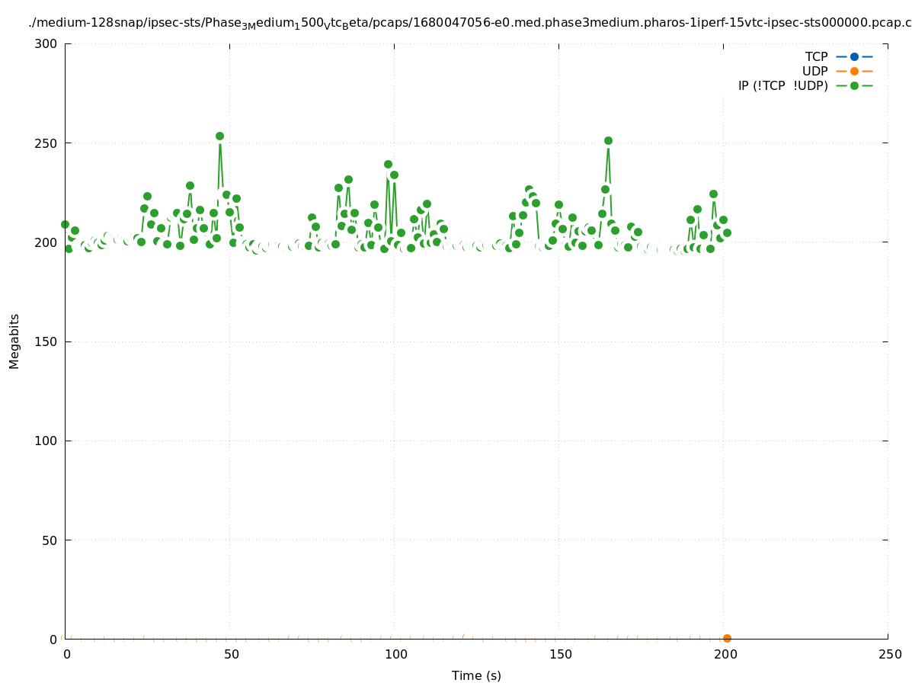Select the UDP legend label
Image resolution: width=912 pixels, height=686 pixels.
point(814,71)
